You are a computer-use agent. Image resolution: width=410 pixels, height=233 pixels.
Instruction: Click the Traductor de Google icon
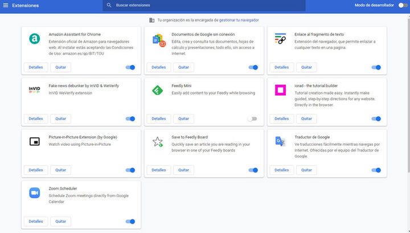click(x=280, y=141)
